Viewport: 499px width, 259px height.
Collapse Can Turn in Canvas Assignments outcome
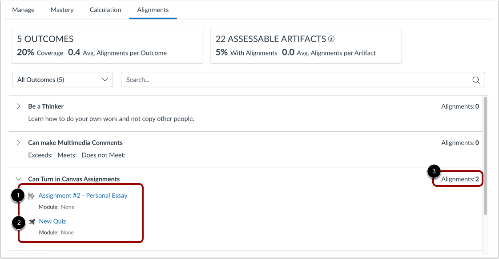coord(19,179)
